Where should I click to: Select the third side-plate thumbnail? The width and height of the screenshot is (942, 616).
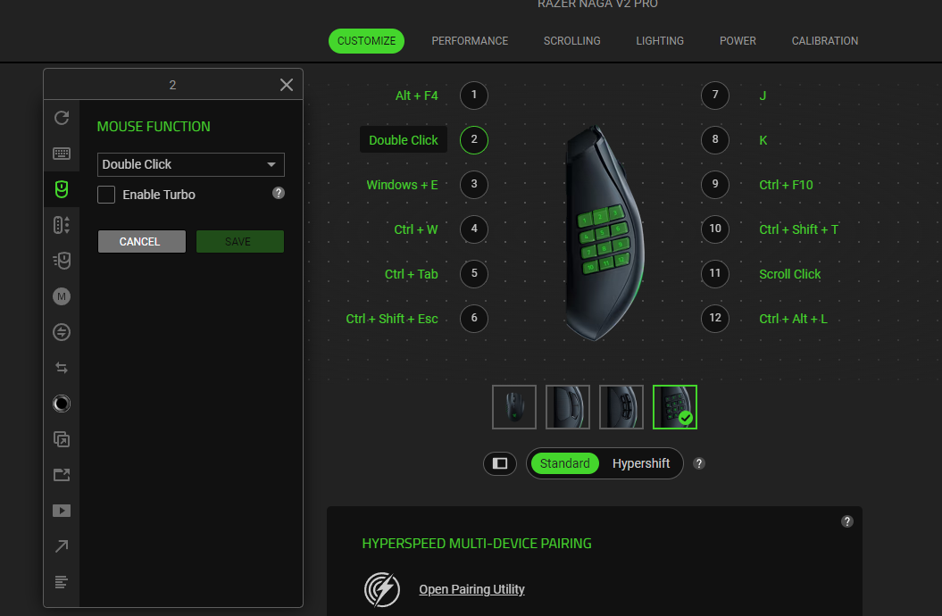[621, 407]
